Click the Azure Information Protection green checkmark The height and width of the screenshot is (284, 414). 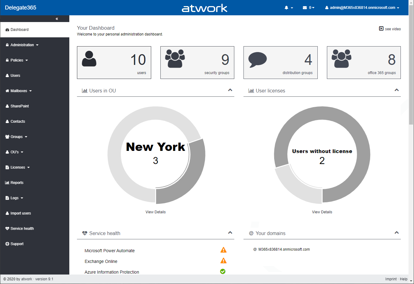coord(223,271)
